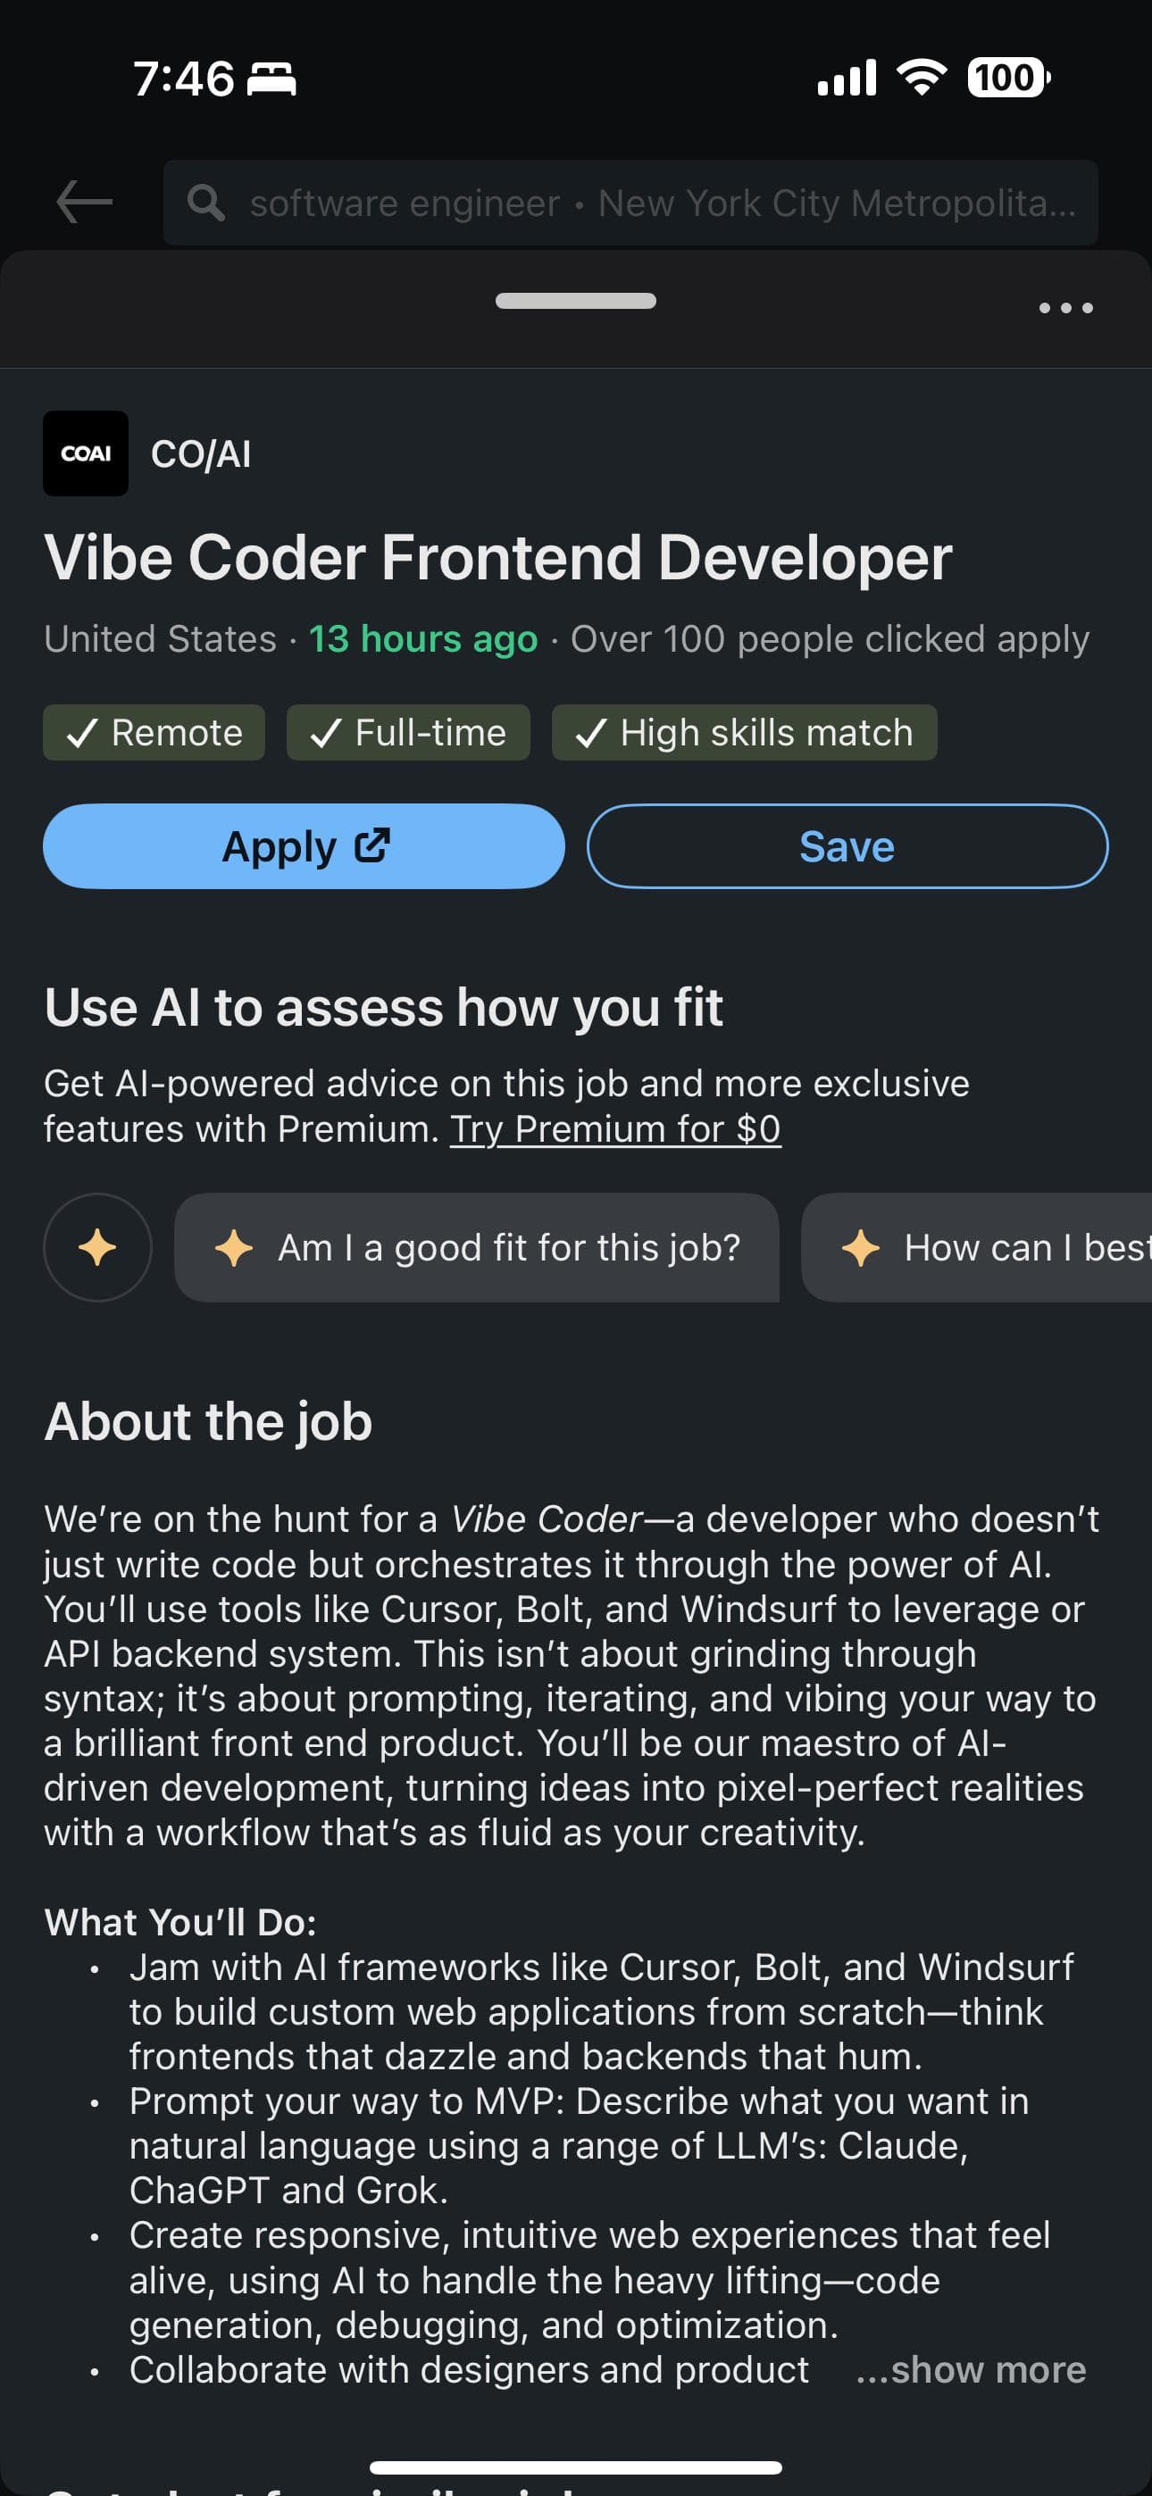Tap the WiFi status icon
This screenshot has height=2496, width=1152.
tap(922, 78)
